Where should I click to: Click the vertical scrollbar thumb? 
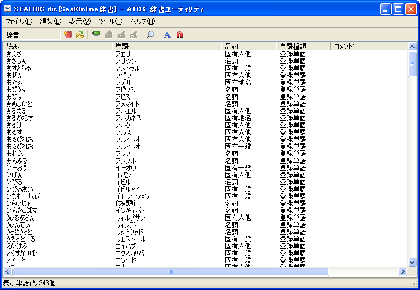point(412,64)
